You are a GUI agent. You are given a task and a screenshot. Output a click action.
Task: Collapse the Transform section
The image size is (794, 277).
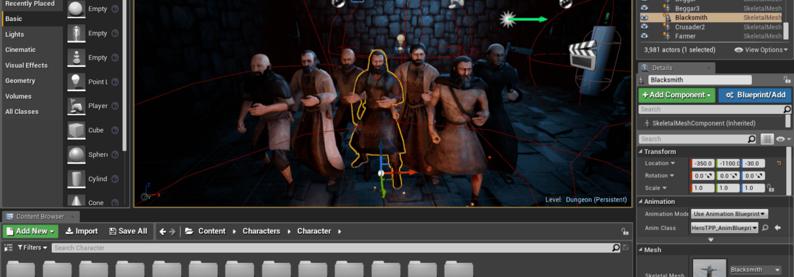coord(641,151)
